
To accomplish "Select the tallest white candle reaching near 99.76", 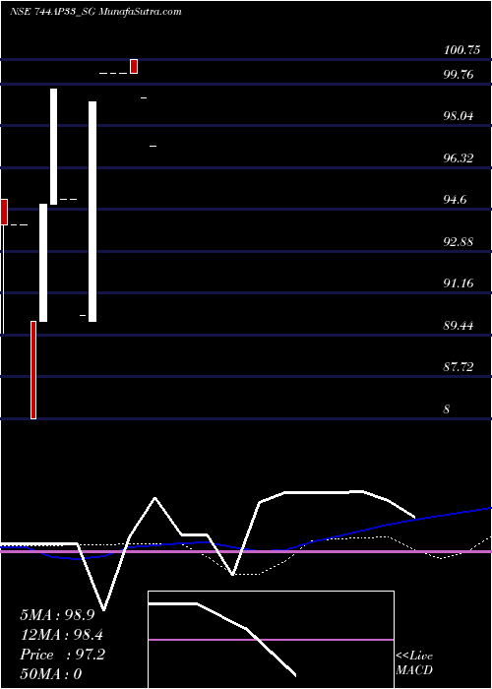I will (x=92, y=212).
